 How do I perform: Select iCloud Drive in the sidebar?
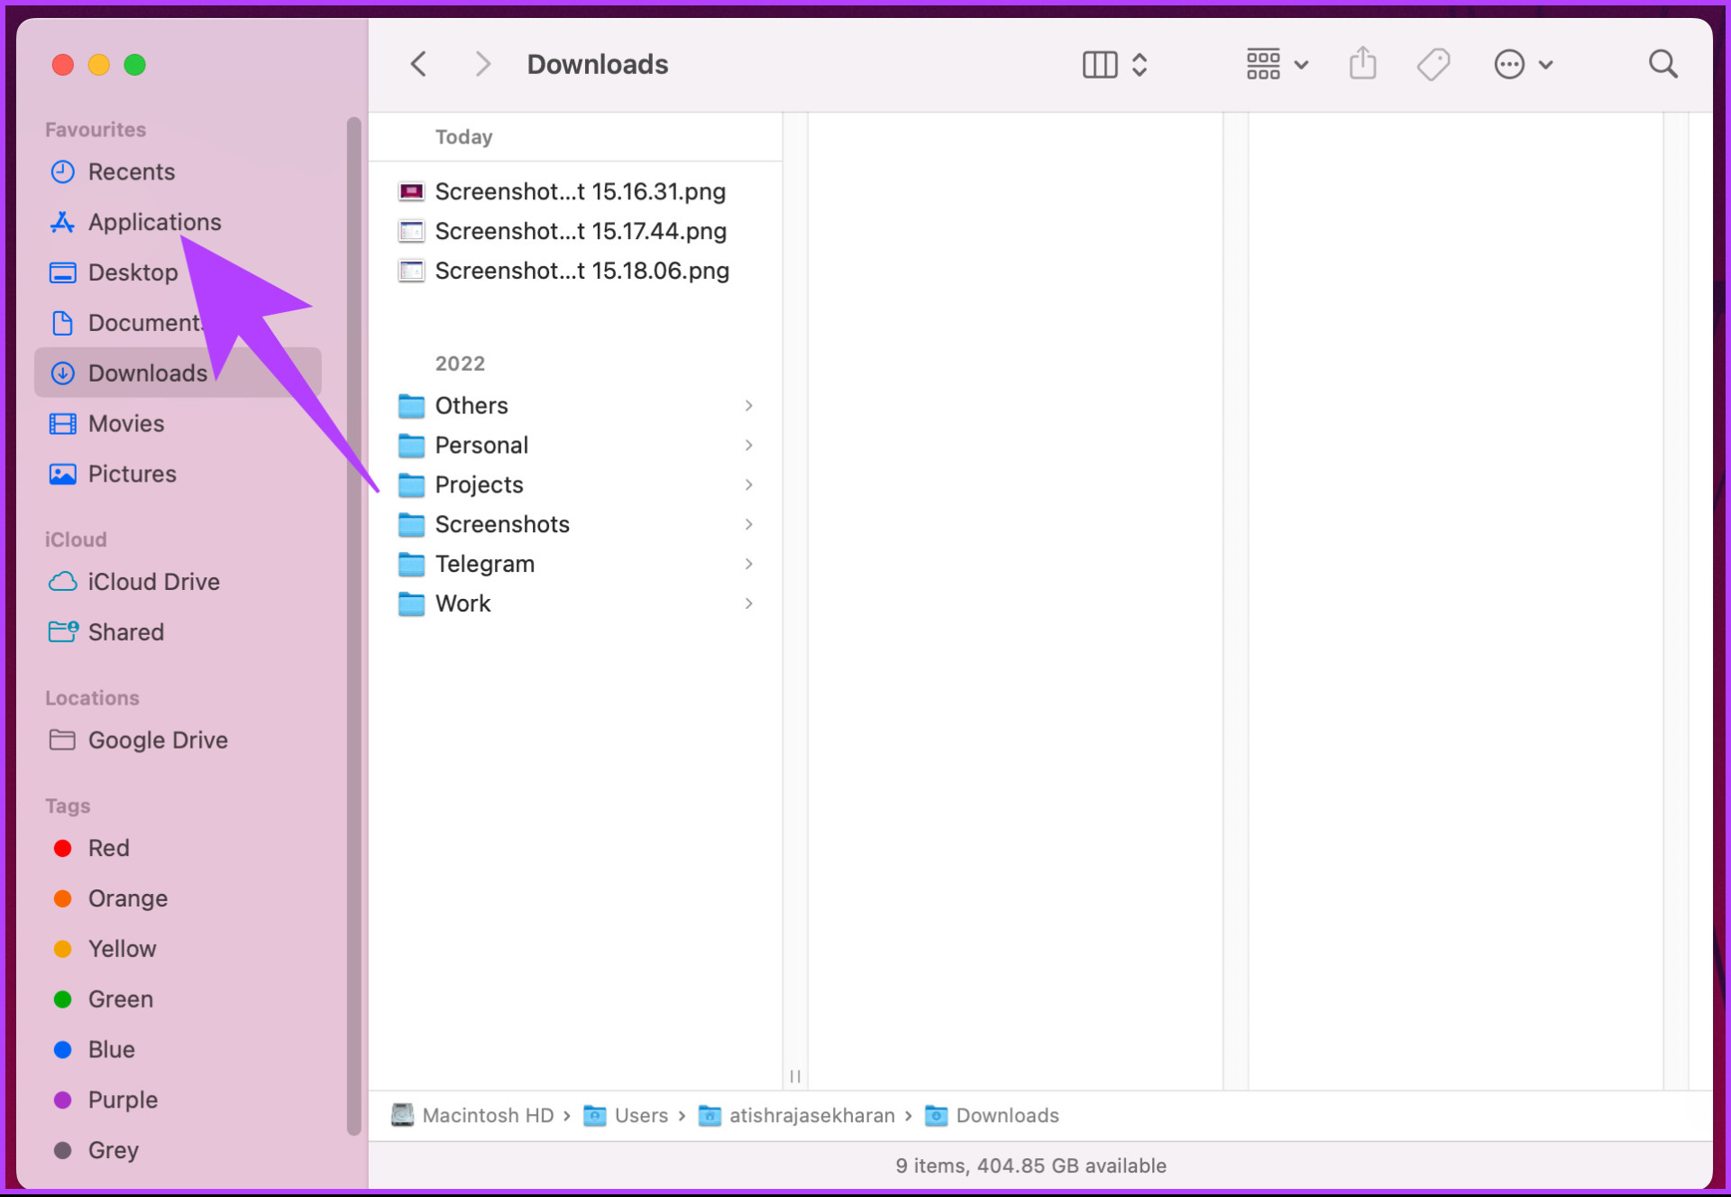153,582
